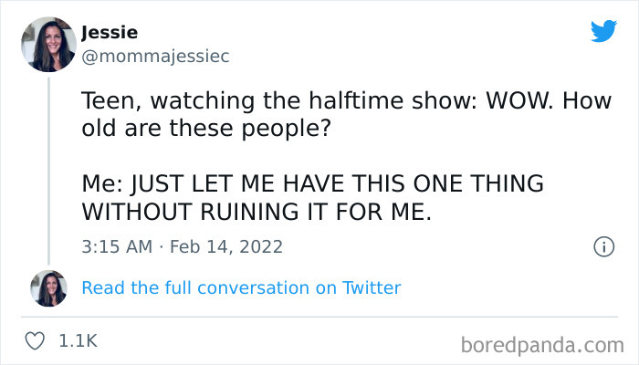Image resolution: width=639 pixels, height=365 pixels.
Task: Click the 1.1K likes count
Action: (78, 342)
